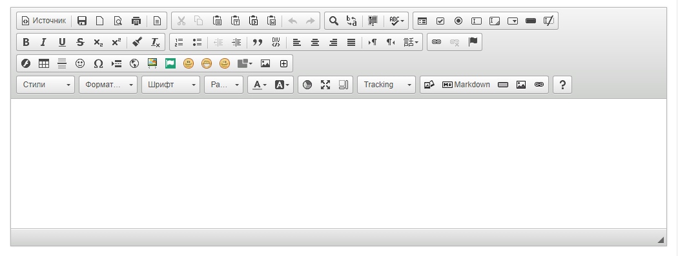678x256 pixels.
Task: Insert a numbered list
Action: pyautogui.click(x=179, y=42)
